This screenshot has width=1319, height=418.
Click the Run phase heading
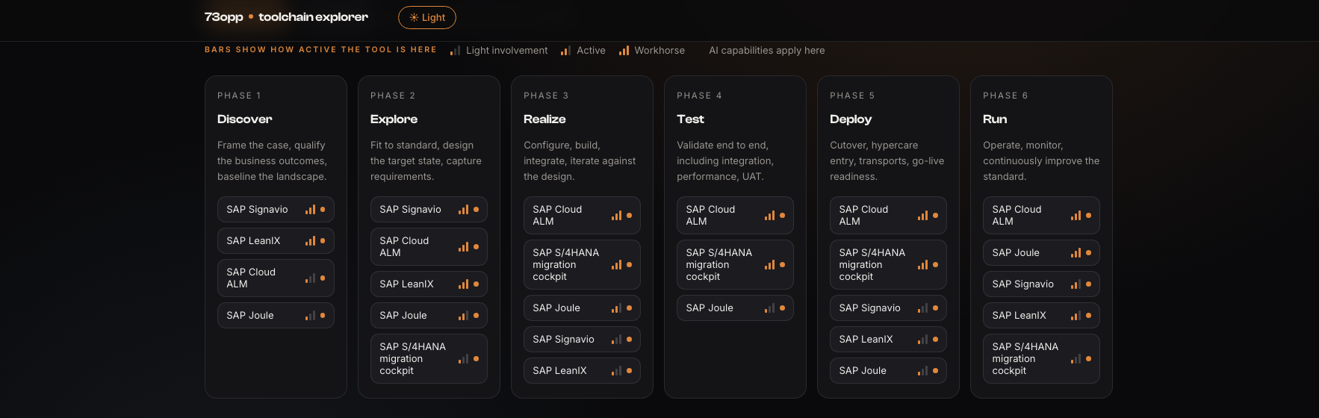pos(995,119)
